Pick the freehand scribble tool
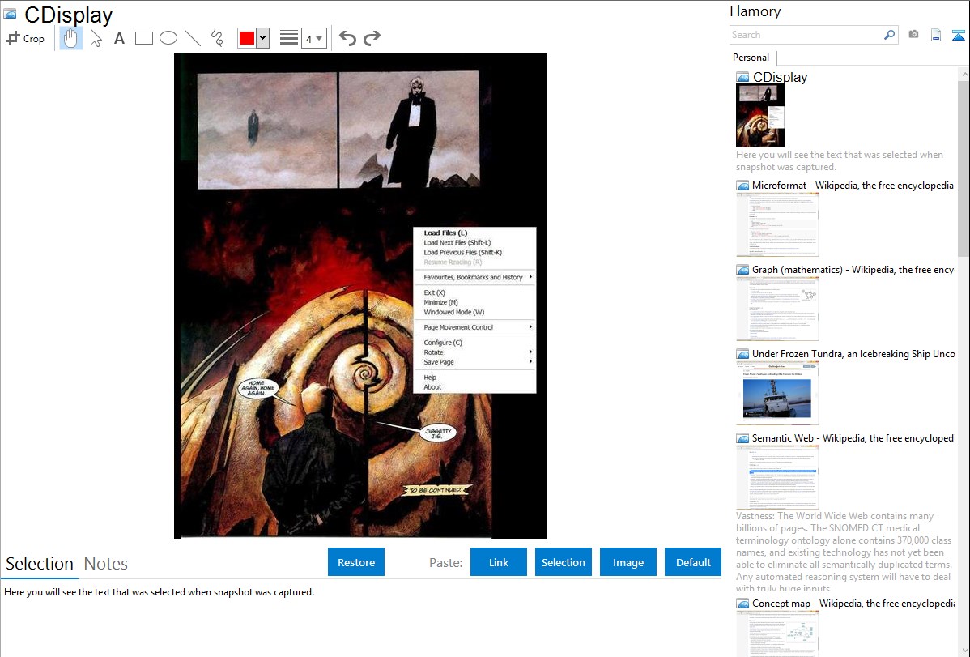970x657 pixels. pos(217,38)
